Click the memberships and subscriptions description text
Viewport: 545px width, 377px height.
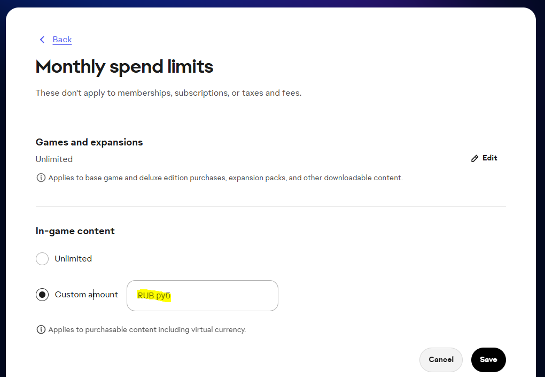(x=168, y=93)
